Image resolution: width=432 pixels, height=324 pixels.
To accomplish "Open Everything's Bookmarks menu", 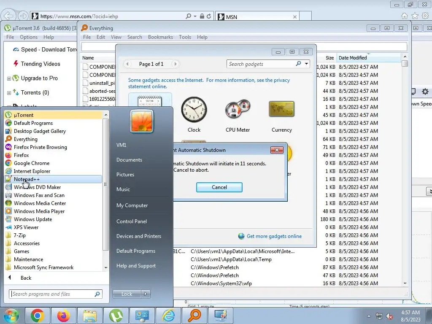I will 160,37.
